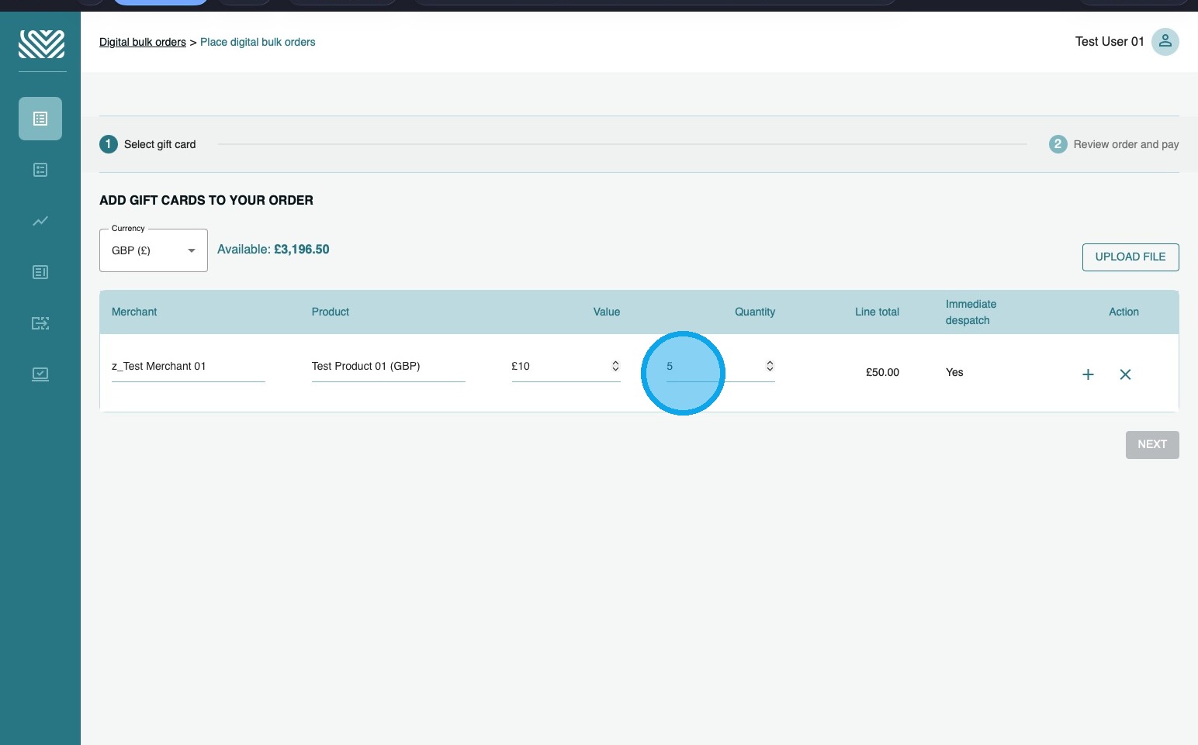Click the striped heart logo in the sidebar
Viewport: 1198px width, 745px height.
(41, 44)
